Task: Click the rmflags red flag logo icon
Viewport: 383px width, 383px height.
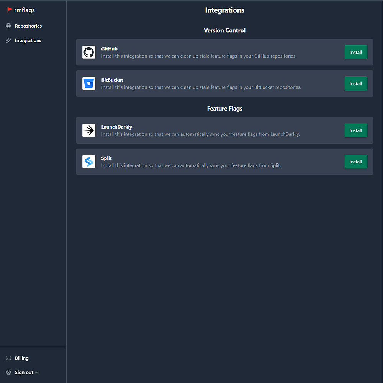Action: coord(10,10)
